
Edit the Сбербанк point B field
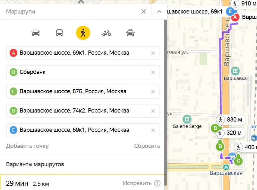click(83, 72)
